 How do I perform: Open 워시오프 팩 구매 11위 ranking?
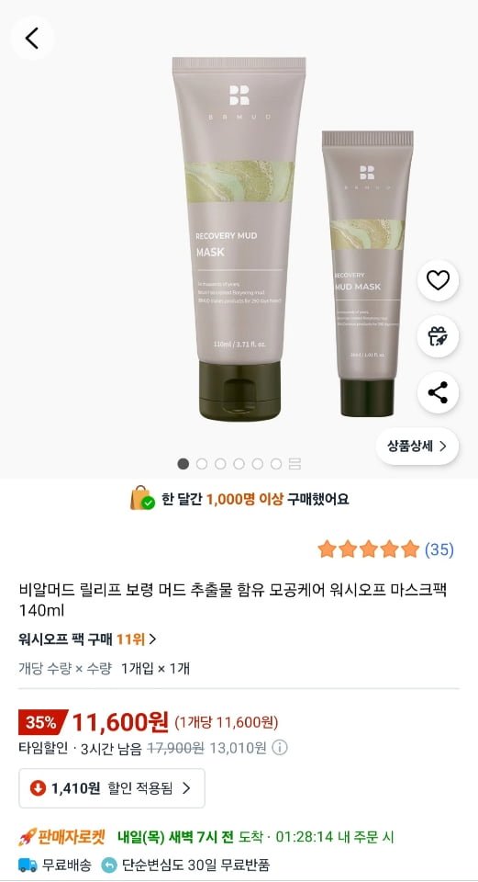tap(87, 639)
